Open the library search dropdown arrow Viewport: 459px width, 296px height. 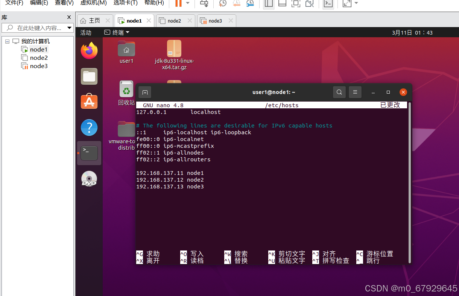(69, 28)
